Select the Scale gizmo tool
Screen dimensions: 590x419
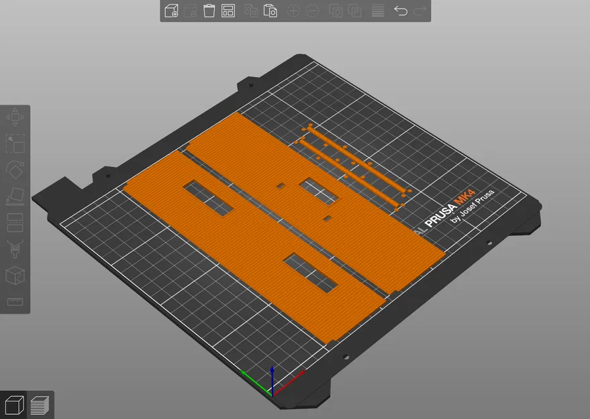tap(15, 143)
